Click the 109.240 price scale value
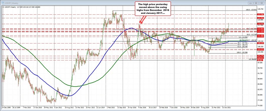 (x=261, y=41)
